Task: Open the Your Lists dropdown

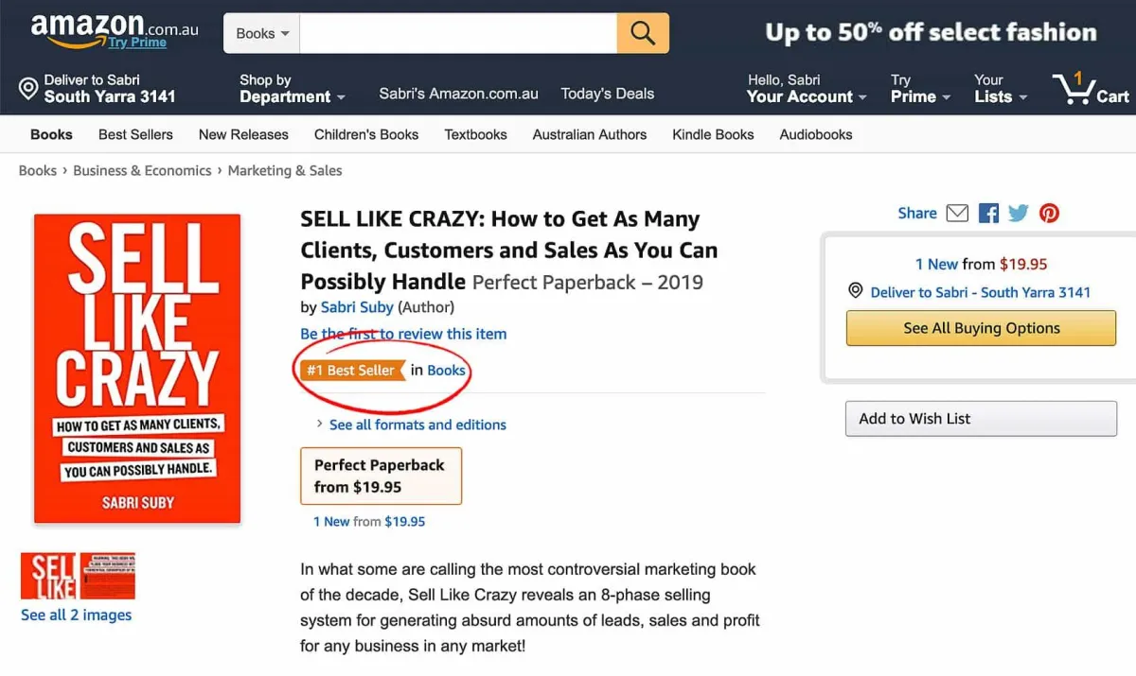Action: 1001,88
